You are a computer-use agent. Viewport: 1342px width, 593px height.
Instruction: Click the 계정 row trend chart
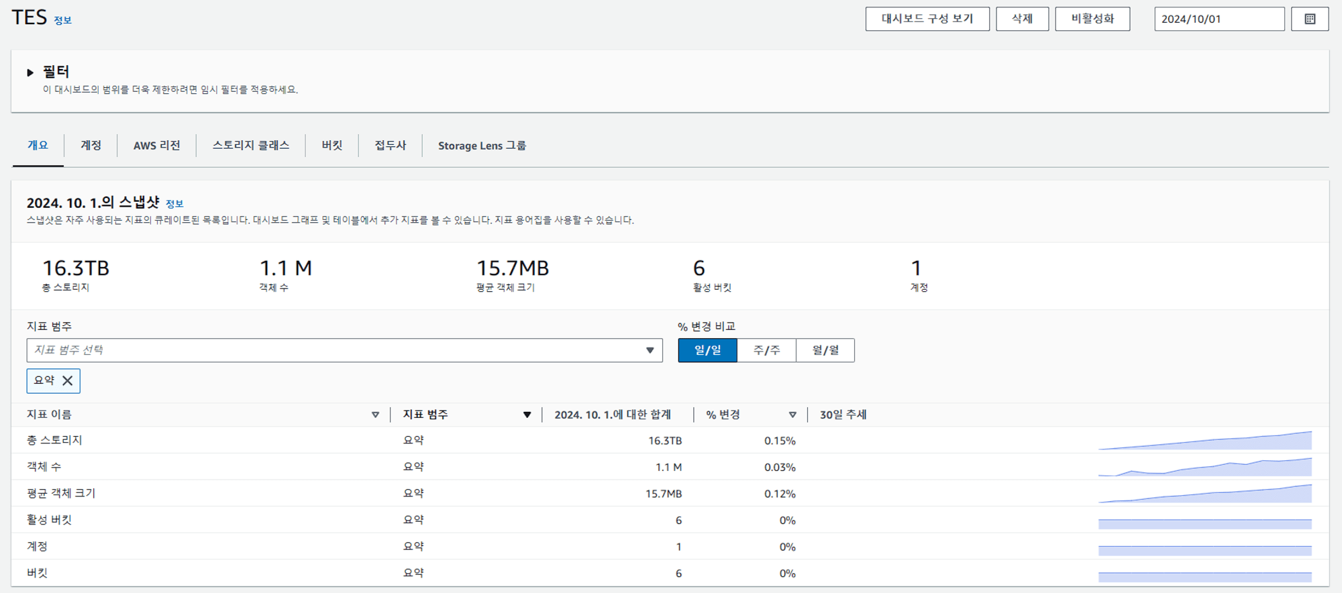(x=1205, y=550)
